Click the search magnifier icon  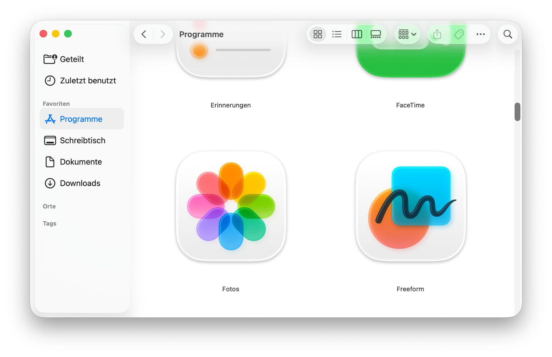[508, 34]
